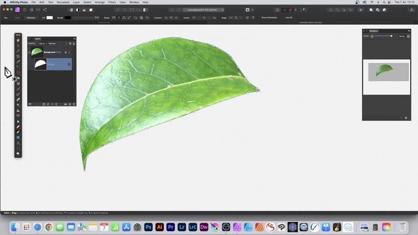The image size is (418, 235).
Task: Apply Auto Contrast half-circle icon
Action: click(x=78, y=10)
